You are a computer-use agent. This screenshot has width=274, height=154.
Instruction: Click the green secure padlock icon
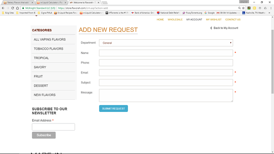[23, 8]
